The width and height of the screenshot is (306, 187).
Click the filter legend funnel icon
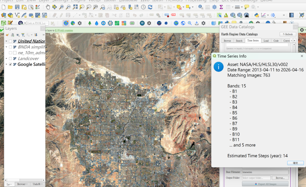click(x=23, y=35)
